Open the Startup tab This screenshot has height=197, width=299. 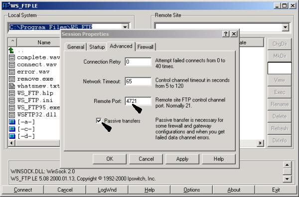tap(97, 47)
